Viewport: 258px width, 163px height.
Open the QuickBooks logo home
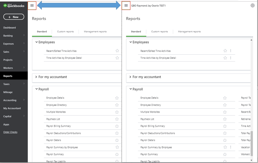[x=14, y=6]
